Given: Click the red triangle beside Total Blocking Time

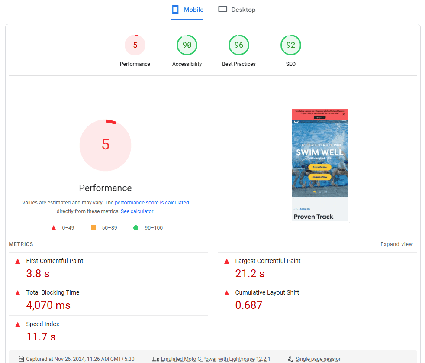Looking at the screenshot, I should click(18, 293).
